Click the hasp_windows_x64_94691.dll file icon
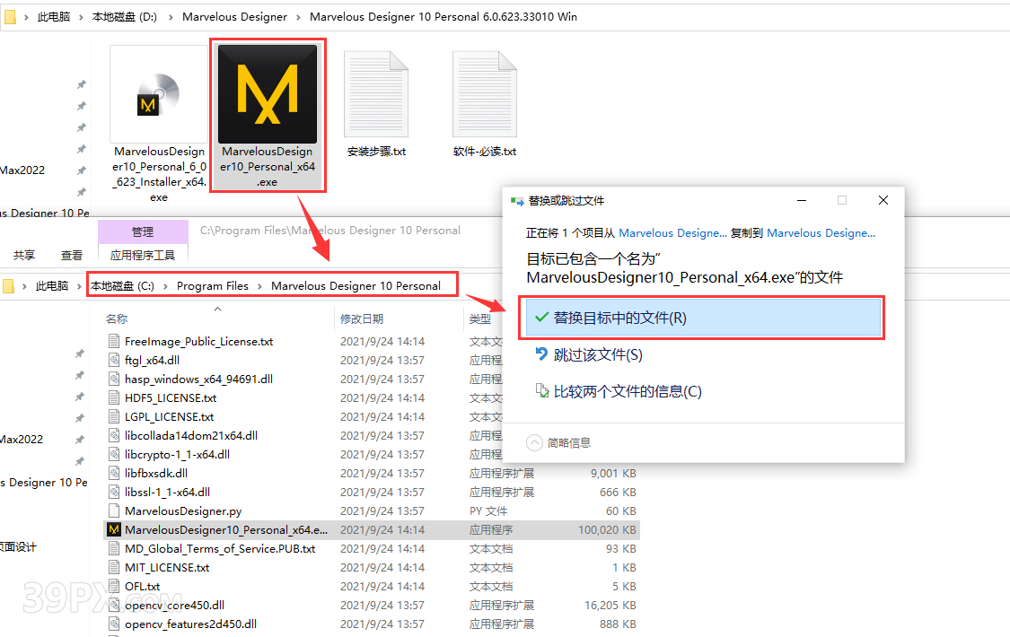 point(114,379)
